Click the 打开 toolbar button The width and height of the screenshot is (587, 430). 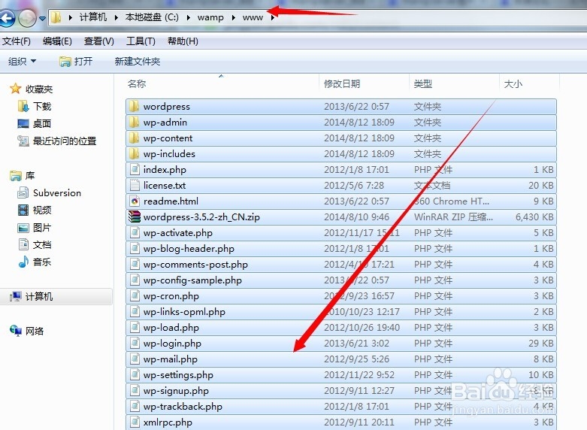point(76,61)
